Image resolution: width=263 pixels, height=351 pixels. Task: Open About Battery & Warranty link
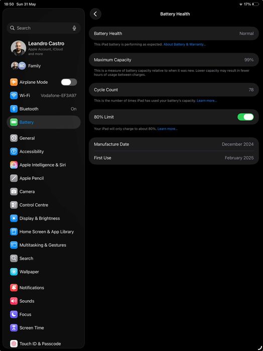[184, 44]
